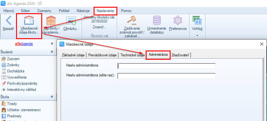Click the Dochádzka hourglass icon
This screenshot has width=267, height=121.
tap(4, 71)
